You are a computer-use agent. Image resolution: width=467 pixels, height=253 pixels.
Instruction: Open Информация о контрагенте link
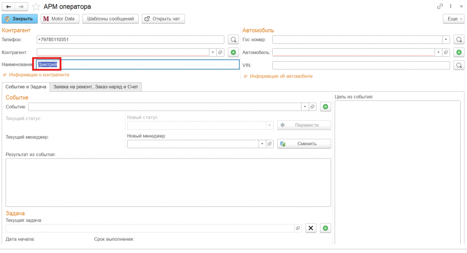point(39,74)
